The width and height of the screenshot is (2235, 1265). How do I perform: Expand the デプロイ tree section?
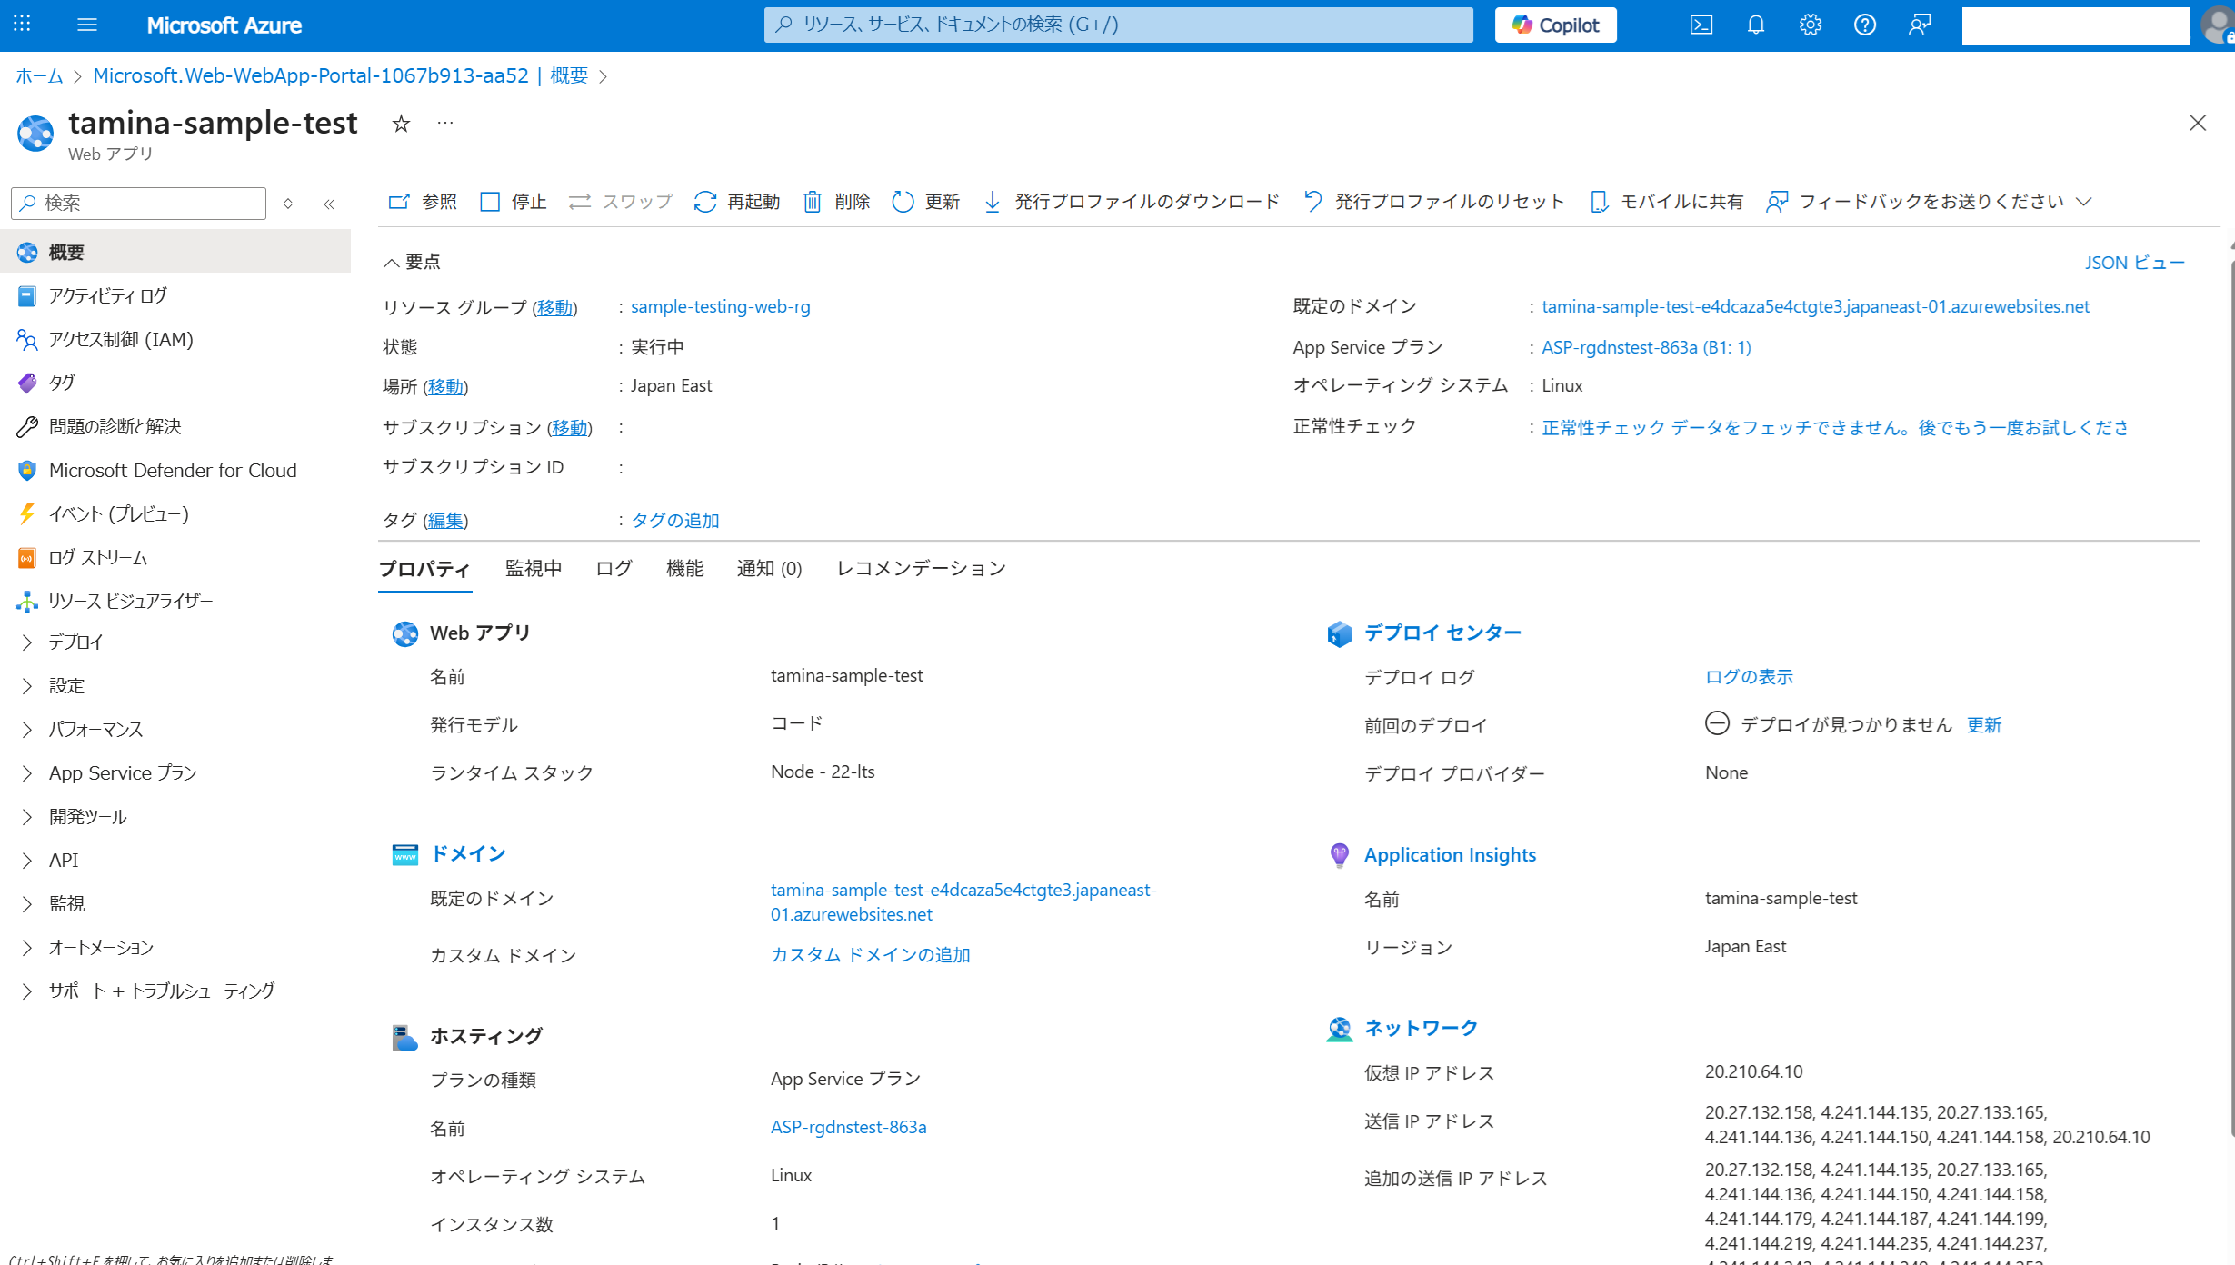pyautogui.click(x=27, y=642)
